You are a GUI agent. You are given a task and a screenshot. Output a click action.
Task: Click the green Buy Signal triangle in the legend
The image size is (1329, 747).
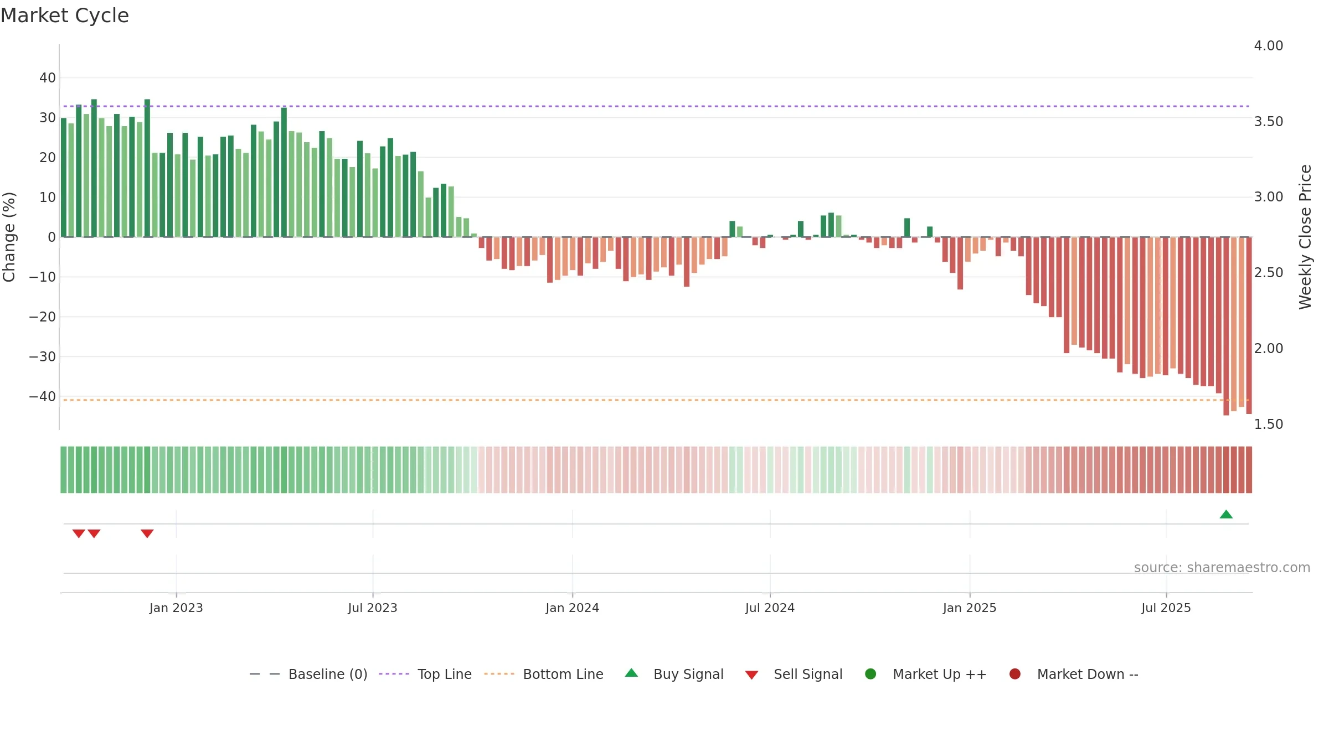point(631,673)
